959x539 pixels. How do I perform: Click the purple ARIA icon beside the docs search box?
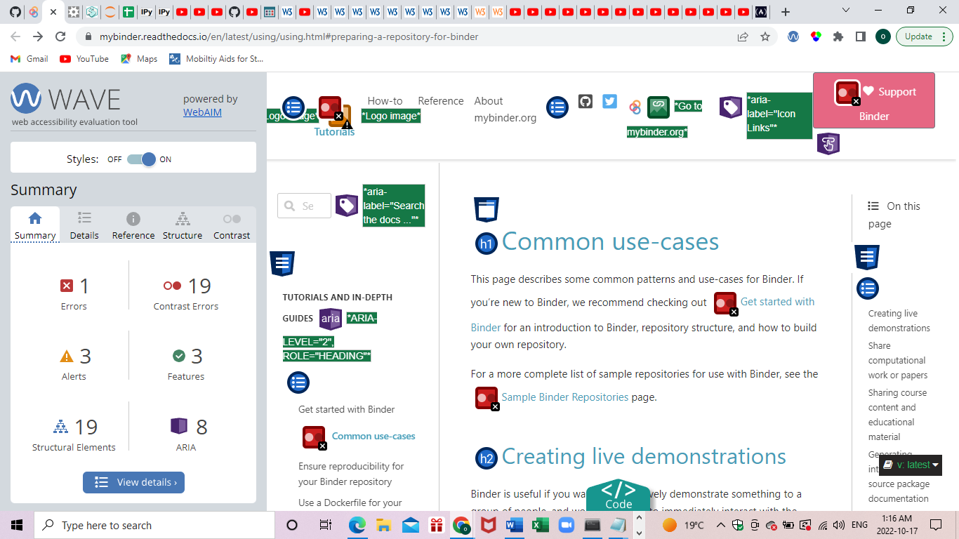point(347,206)
